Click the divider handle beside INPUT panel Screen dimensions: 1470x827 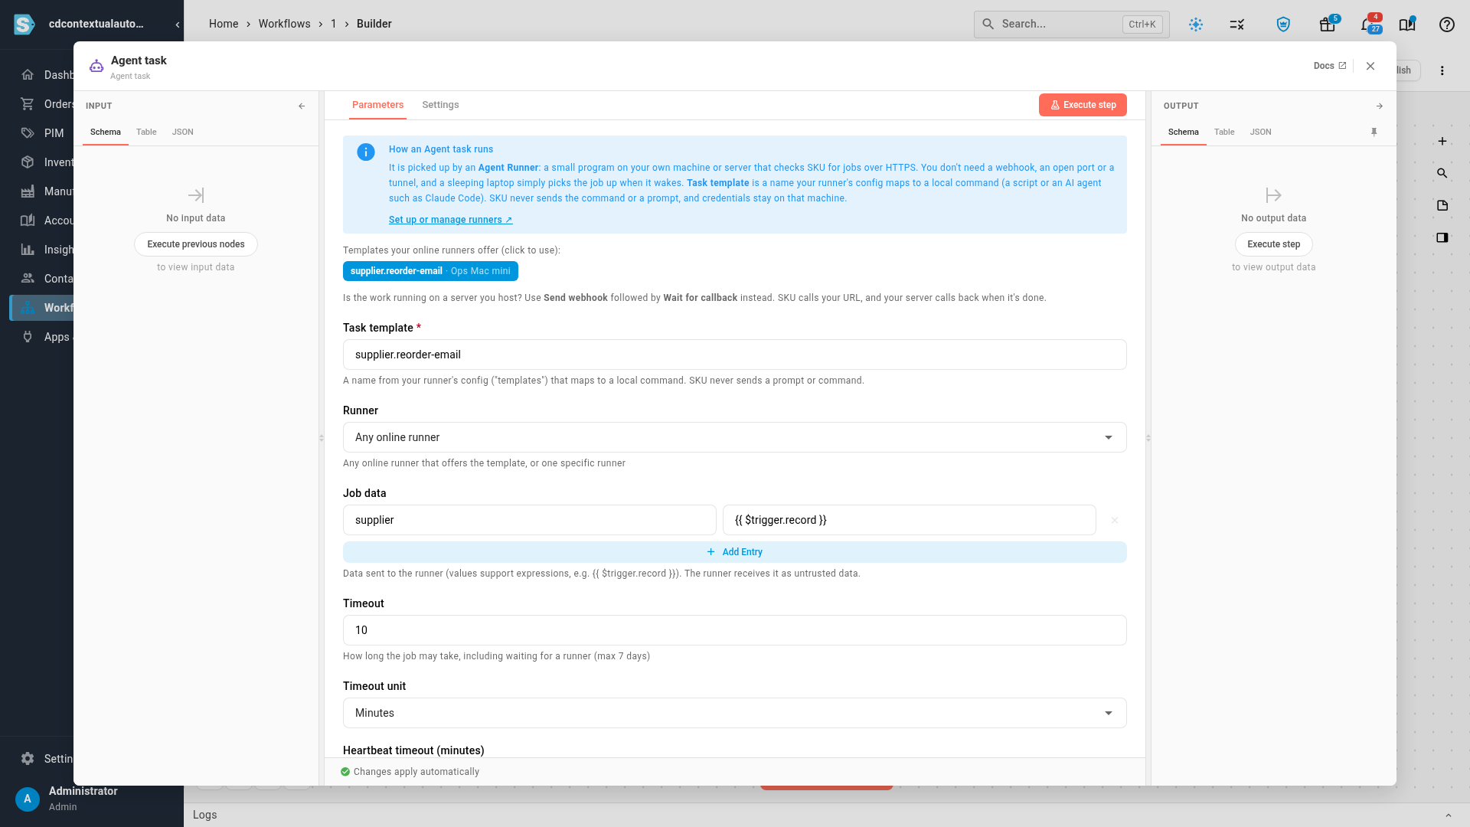pos(322,438)
